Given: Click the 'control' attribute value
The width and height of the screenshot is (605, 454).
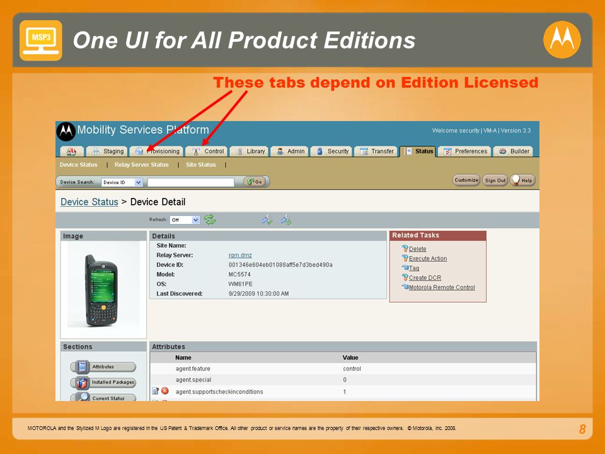Looking at the screenshot, I should tap(352, 369).
